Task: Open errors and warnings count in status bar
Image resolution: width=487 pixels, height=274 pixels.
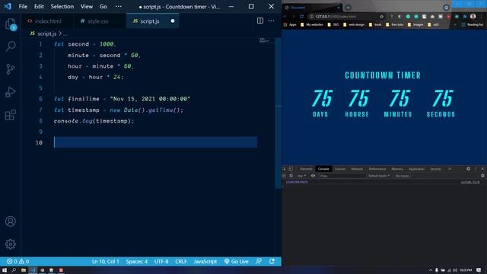Action: click(18, 262)
